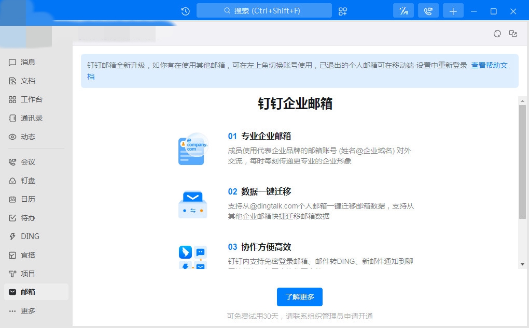Open 文档 in the sidebar
The width and height of the screenshot is (529, 328).
coord(36,81)
